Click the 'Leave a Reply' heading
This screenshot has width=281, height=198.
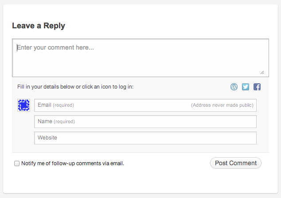(39, 26)
